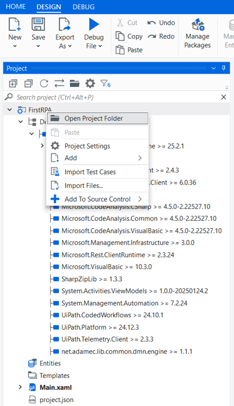Viewport: 234px width, 406px height.
Task: Open the file filter funnel icon
Action: [106, 84]
